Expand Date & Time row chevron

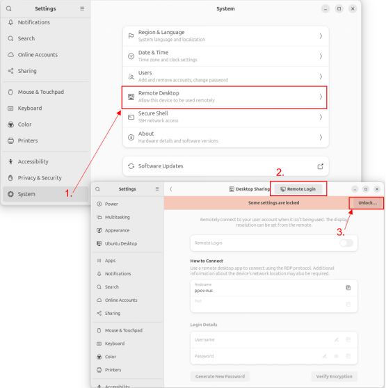click(x=321, y=56)
